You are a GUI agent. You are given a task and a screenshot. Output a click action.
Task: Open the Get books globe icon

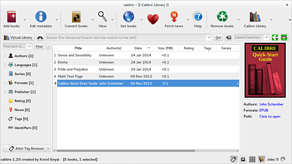pyautogui.click(x=128, y=17)
